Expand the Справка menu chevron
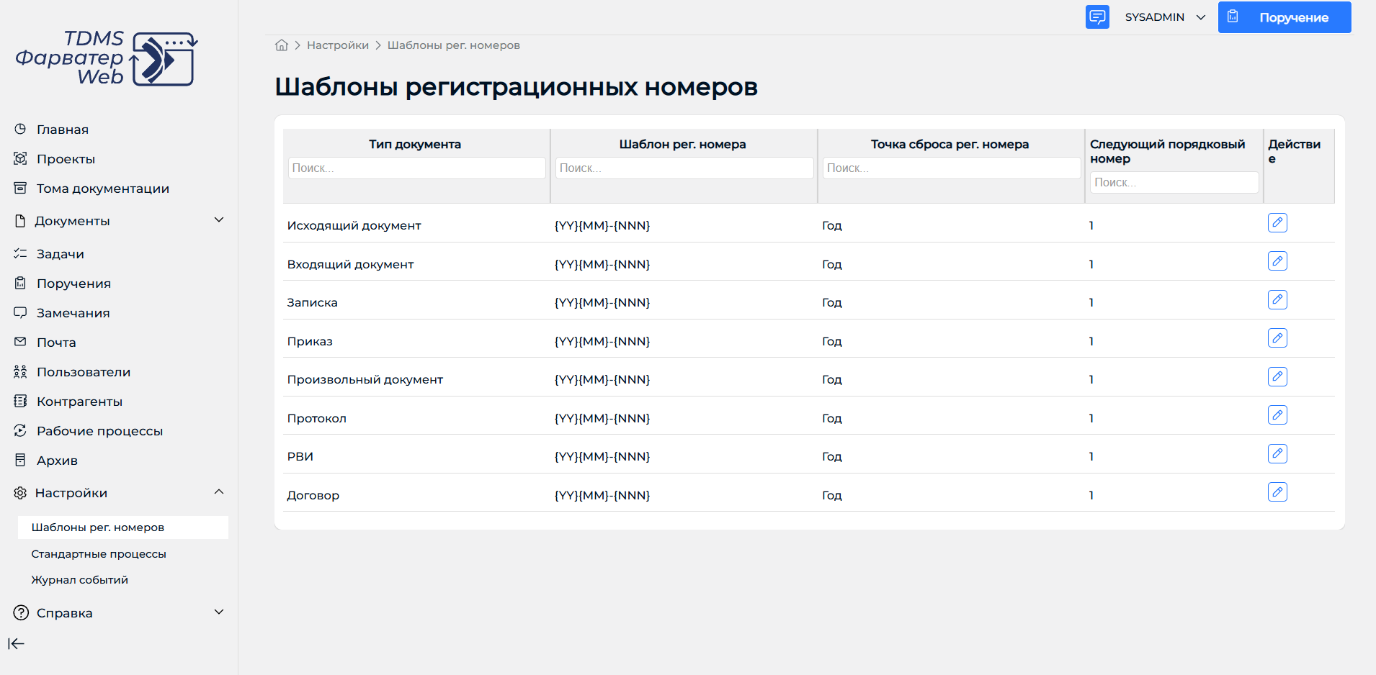Screen dimensions: 1376x675 219,612
